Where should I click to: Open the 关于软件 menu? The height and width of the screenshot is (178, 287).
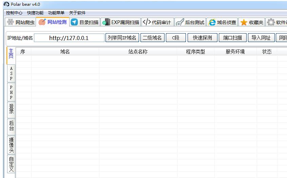click(x=77, y=13)
